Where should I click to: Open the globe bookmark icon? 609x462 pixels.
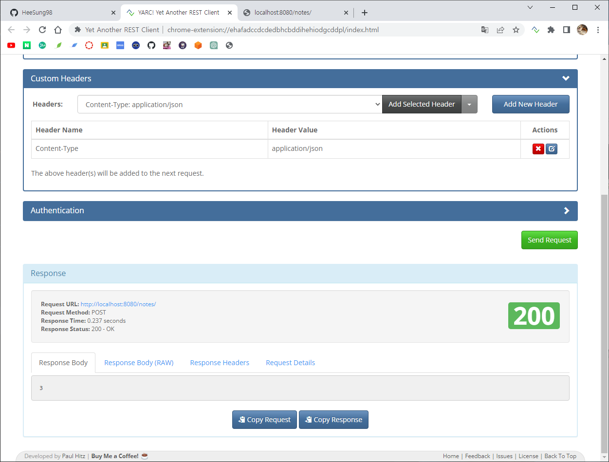tap(229, 45)
